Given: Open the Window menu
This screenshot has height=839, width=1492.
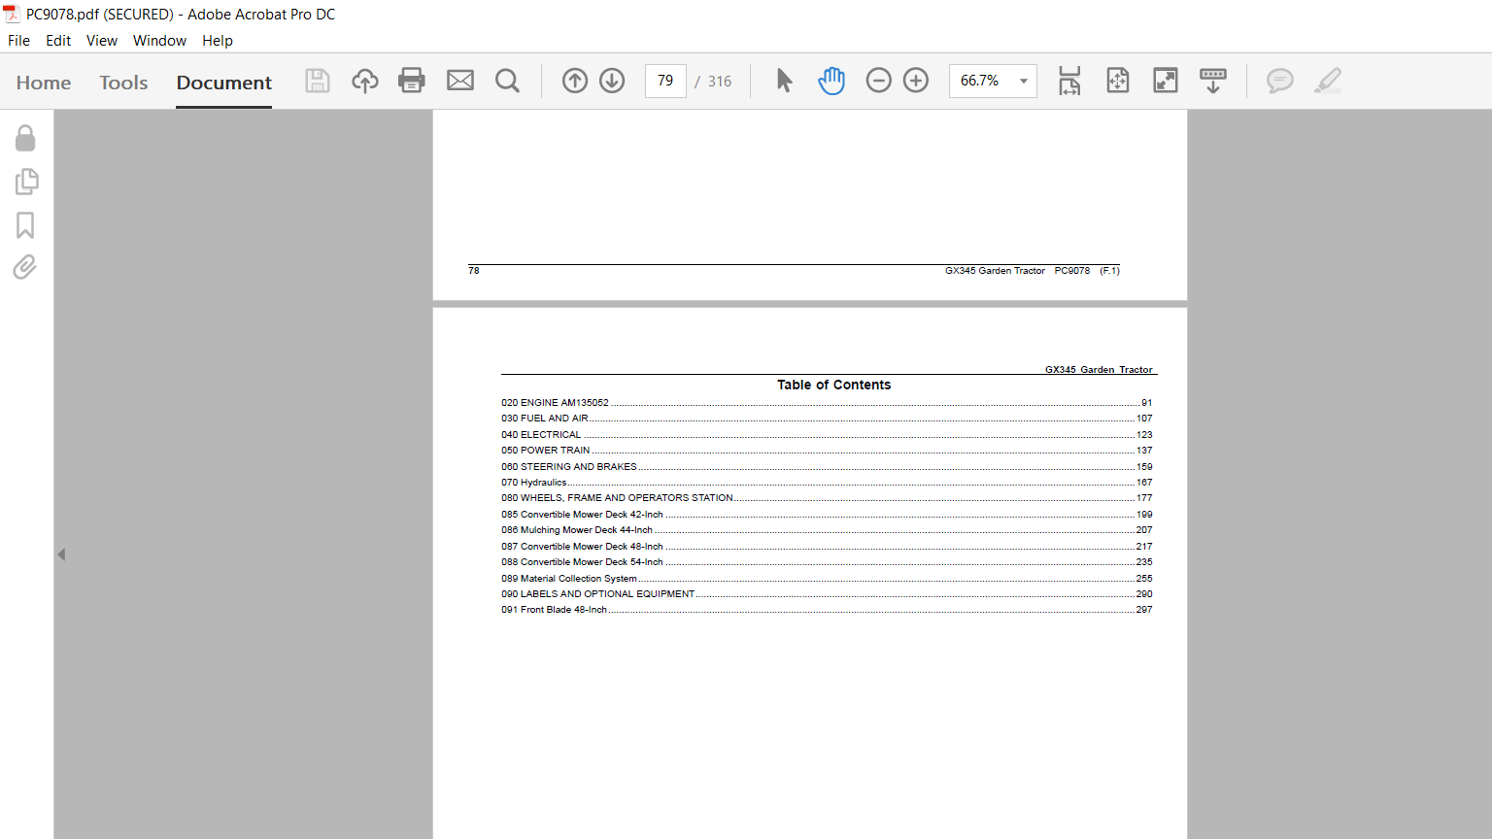Looking at the screenshot, I should click(159, 41).
